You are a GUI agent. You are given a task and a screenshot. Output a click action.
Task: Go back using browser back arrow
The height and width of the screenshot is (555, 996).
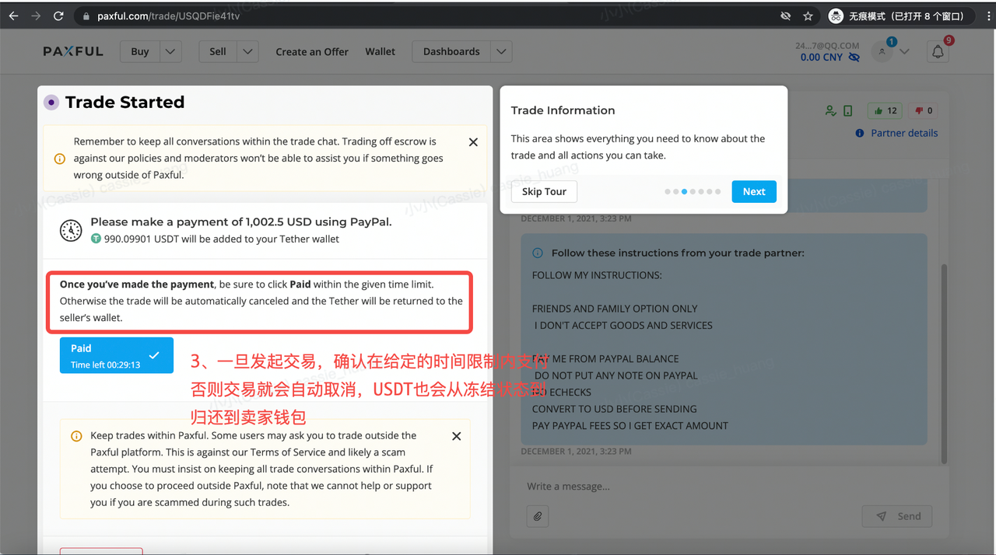tap(14, 16)
